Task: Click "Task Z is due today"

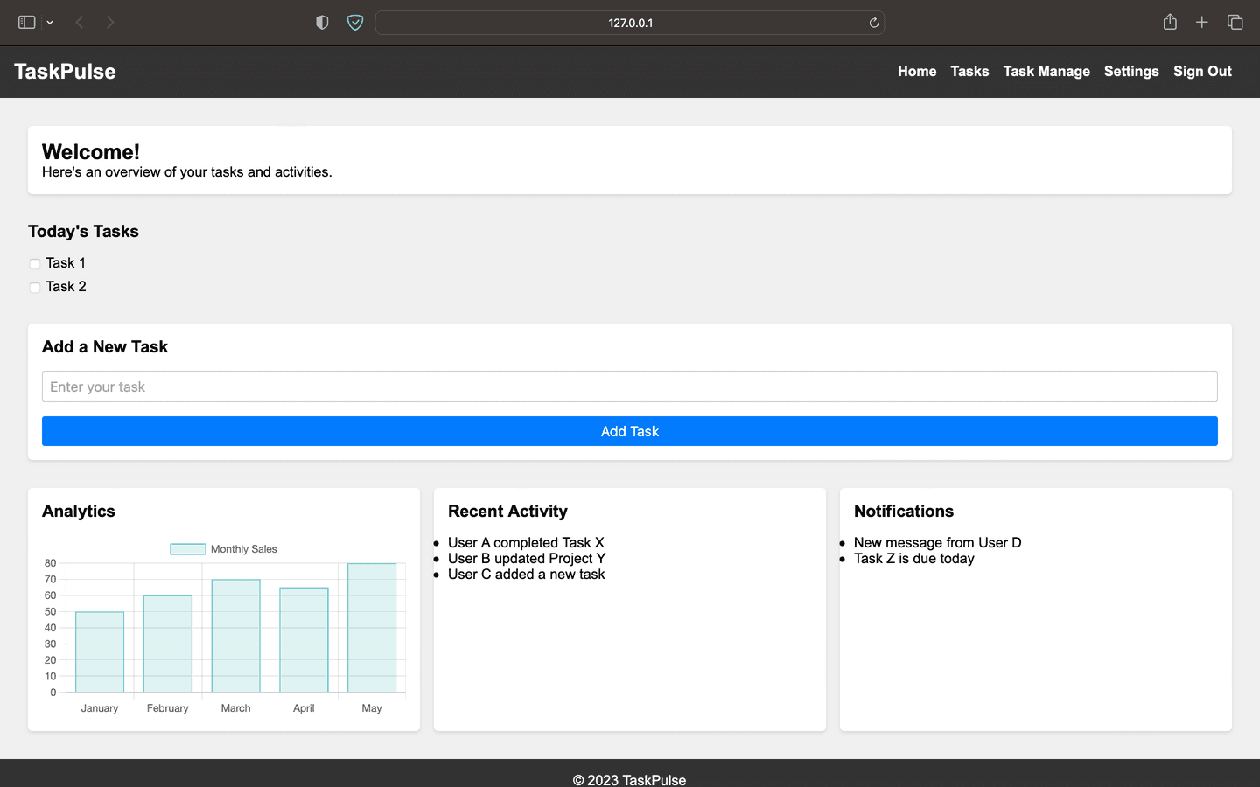Action: point(914,559)
